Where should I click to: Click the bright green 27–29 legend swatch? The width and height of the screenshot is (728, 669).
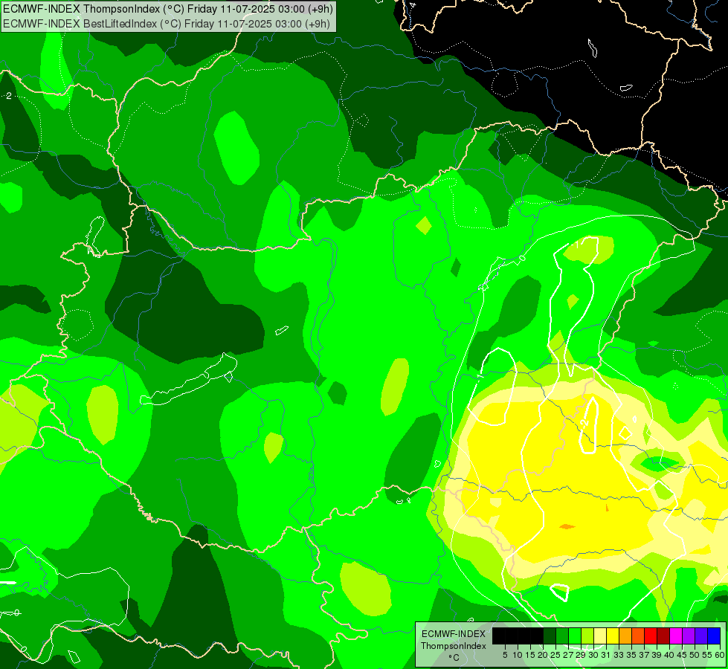[x=575, y=636]
